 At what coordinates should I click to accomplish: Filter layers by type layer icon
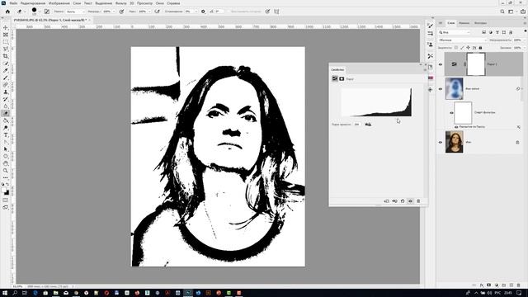click(x=497, y=32)
